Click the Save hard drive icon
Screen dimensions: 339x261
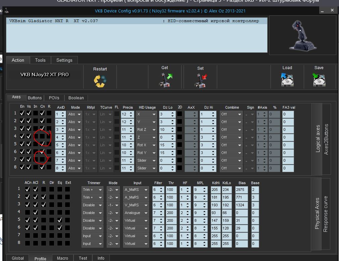click(x=319, y=80)
